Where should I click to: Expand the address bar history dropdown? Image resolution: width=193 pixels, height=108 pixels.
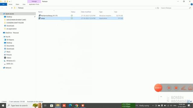pos(156,8)
